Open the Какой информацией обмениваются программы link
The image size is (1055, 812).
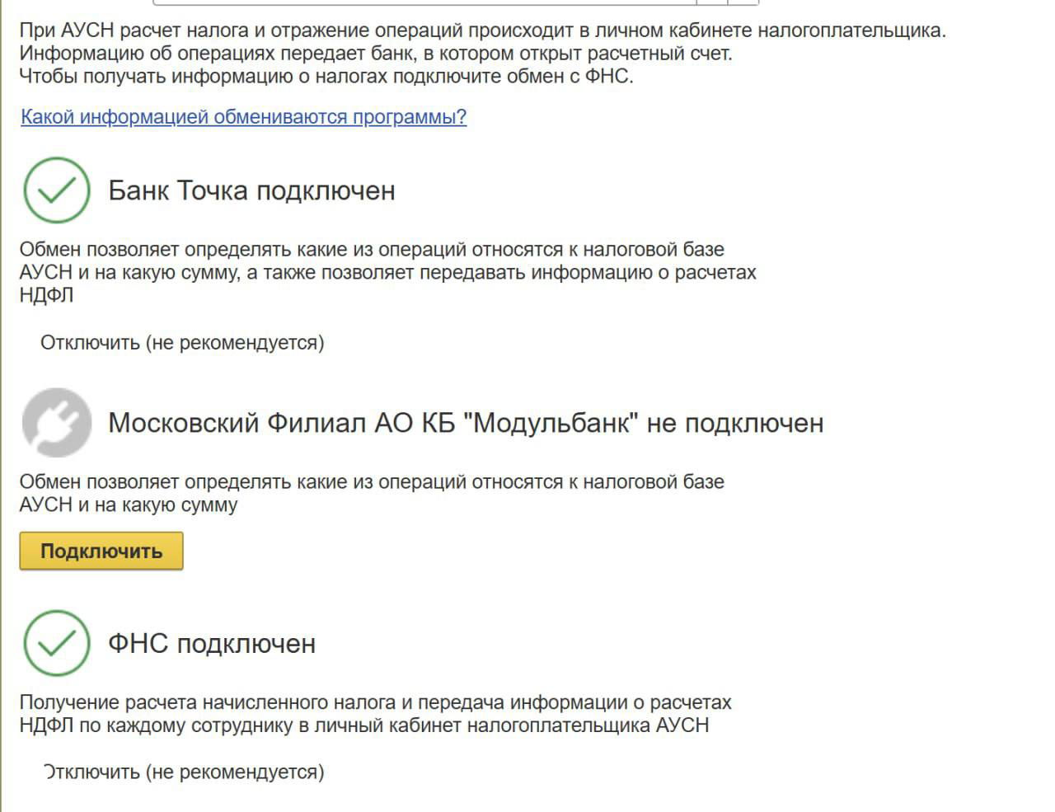tap(243, 117)
